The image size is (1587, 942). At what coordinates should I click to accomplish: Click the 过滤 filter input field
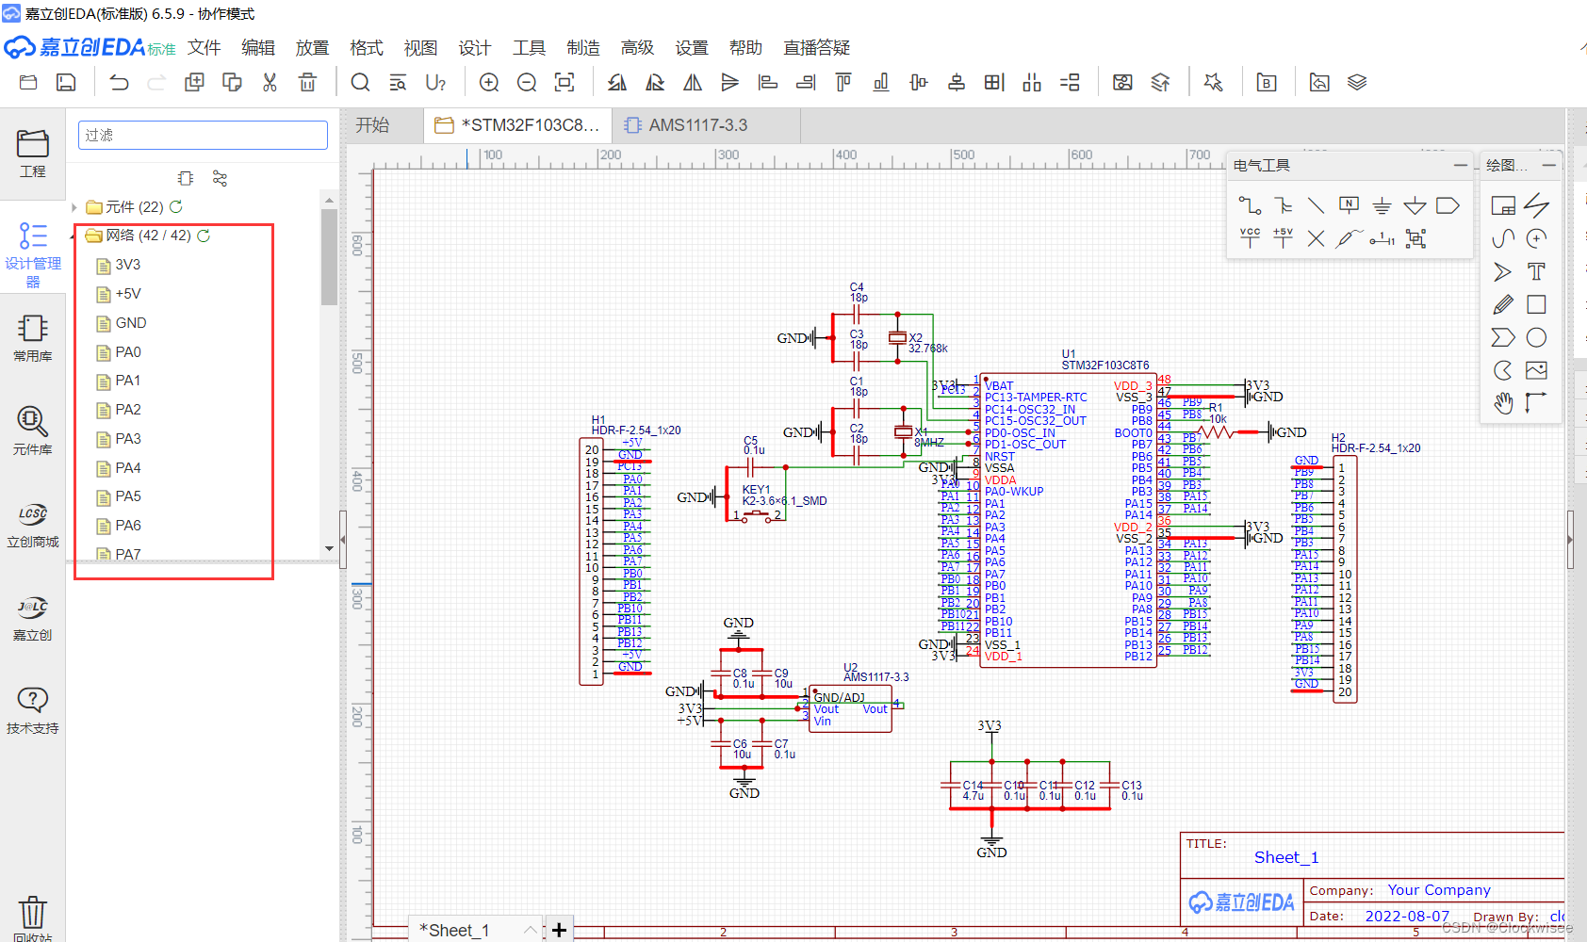tap(203, 135)
